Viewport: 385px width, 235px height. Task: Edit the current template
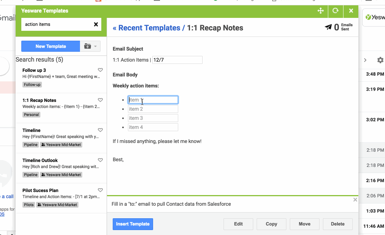coord(238,224)
